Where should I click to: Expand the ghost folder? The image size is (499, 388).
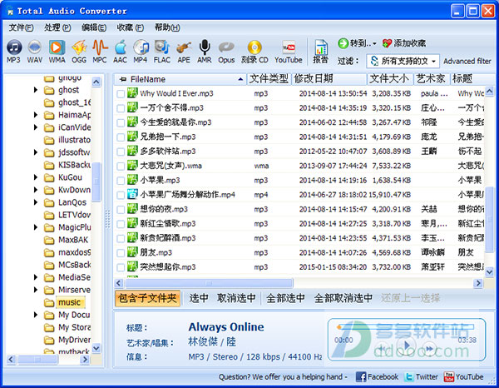click(x=36, y=90)
